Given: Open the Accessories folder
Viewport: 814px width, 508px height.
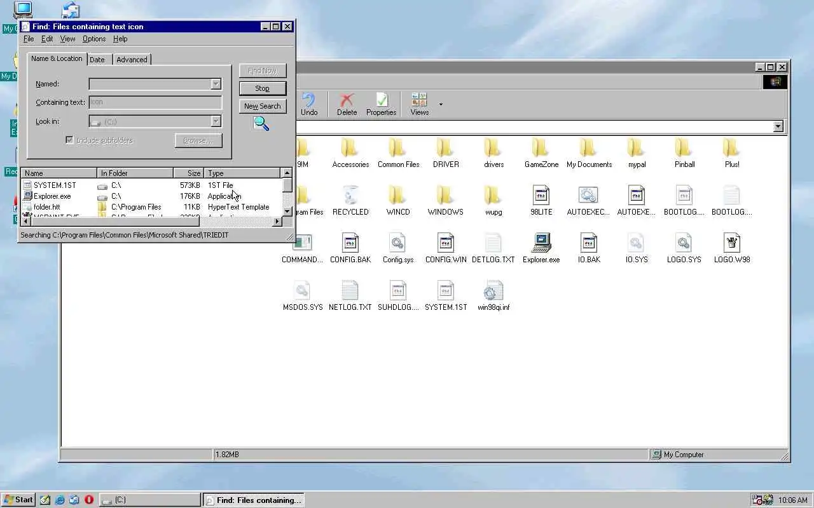Looking at the screenshot, I should coord(350,154).
